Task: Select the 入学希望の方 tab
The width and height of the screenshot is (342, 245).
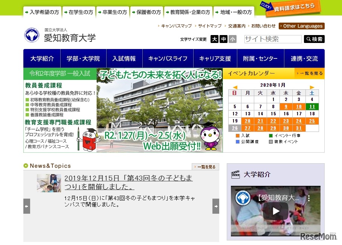Action: tap(43, 12)
